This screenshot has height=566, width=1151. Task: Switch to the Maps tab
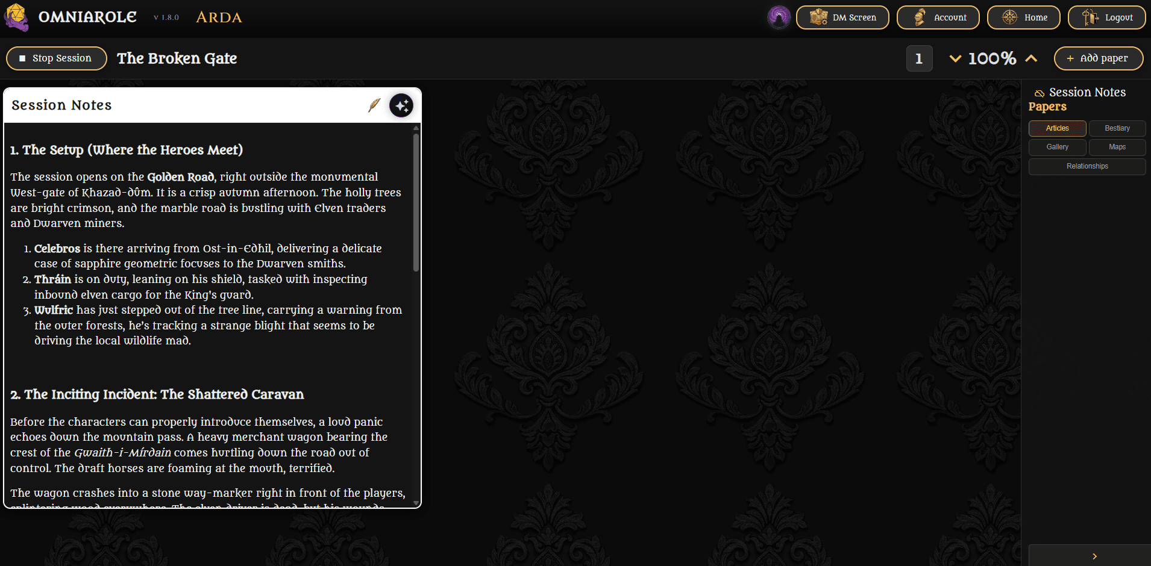click(x=1117, y=147)
